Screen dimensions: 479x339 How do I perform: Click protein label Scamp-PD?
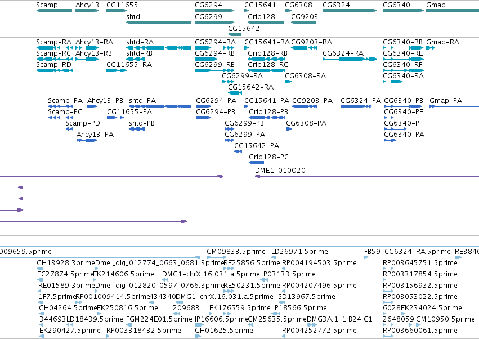(x=83, y=123)
